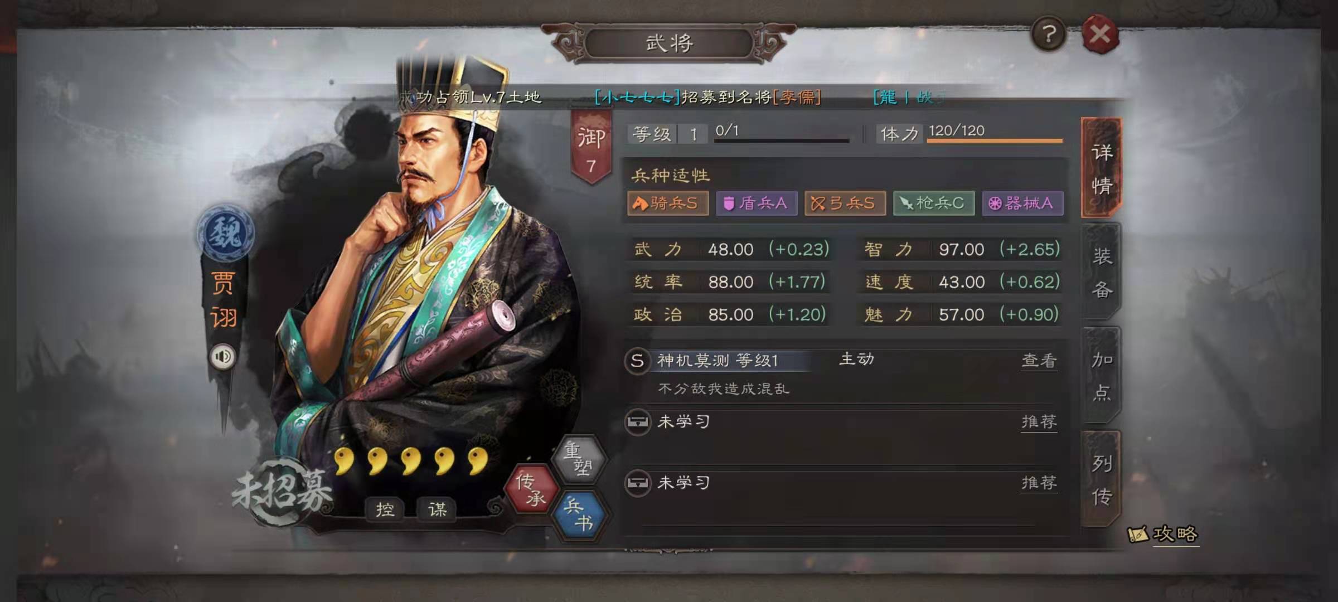
Task: Click 推荐 link for first unlearned skill
Action: click(x=1039, y=422)
